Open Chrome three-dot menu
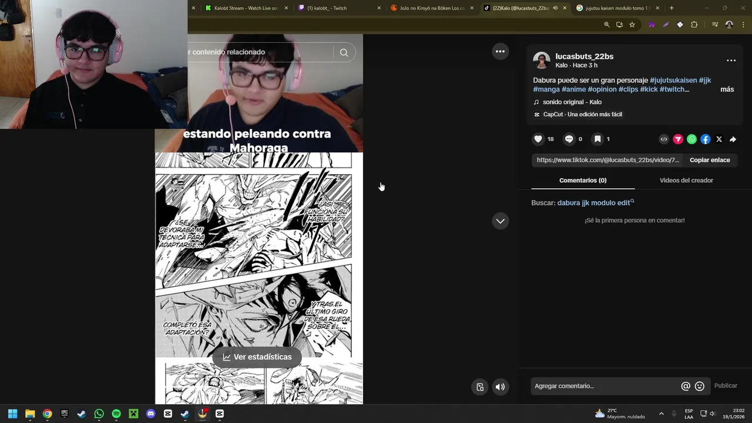 click(743, 25)
